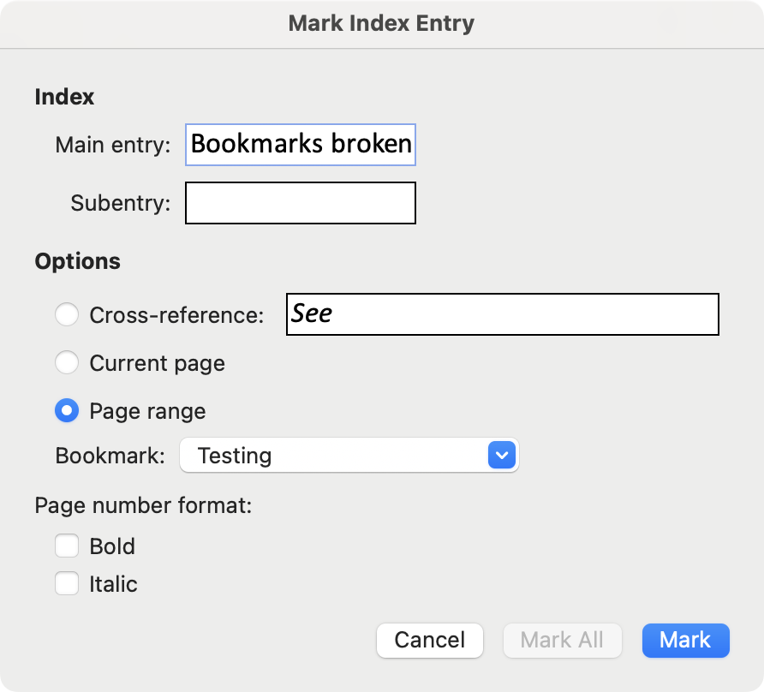Viewport: 764px width, 692px height.
Task: Click the Index section heading
Action: 64,97
